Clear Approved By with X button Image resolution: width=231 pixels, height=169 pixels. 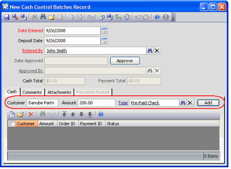157,71
